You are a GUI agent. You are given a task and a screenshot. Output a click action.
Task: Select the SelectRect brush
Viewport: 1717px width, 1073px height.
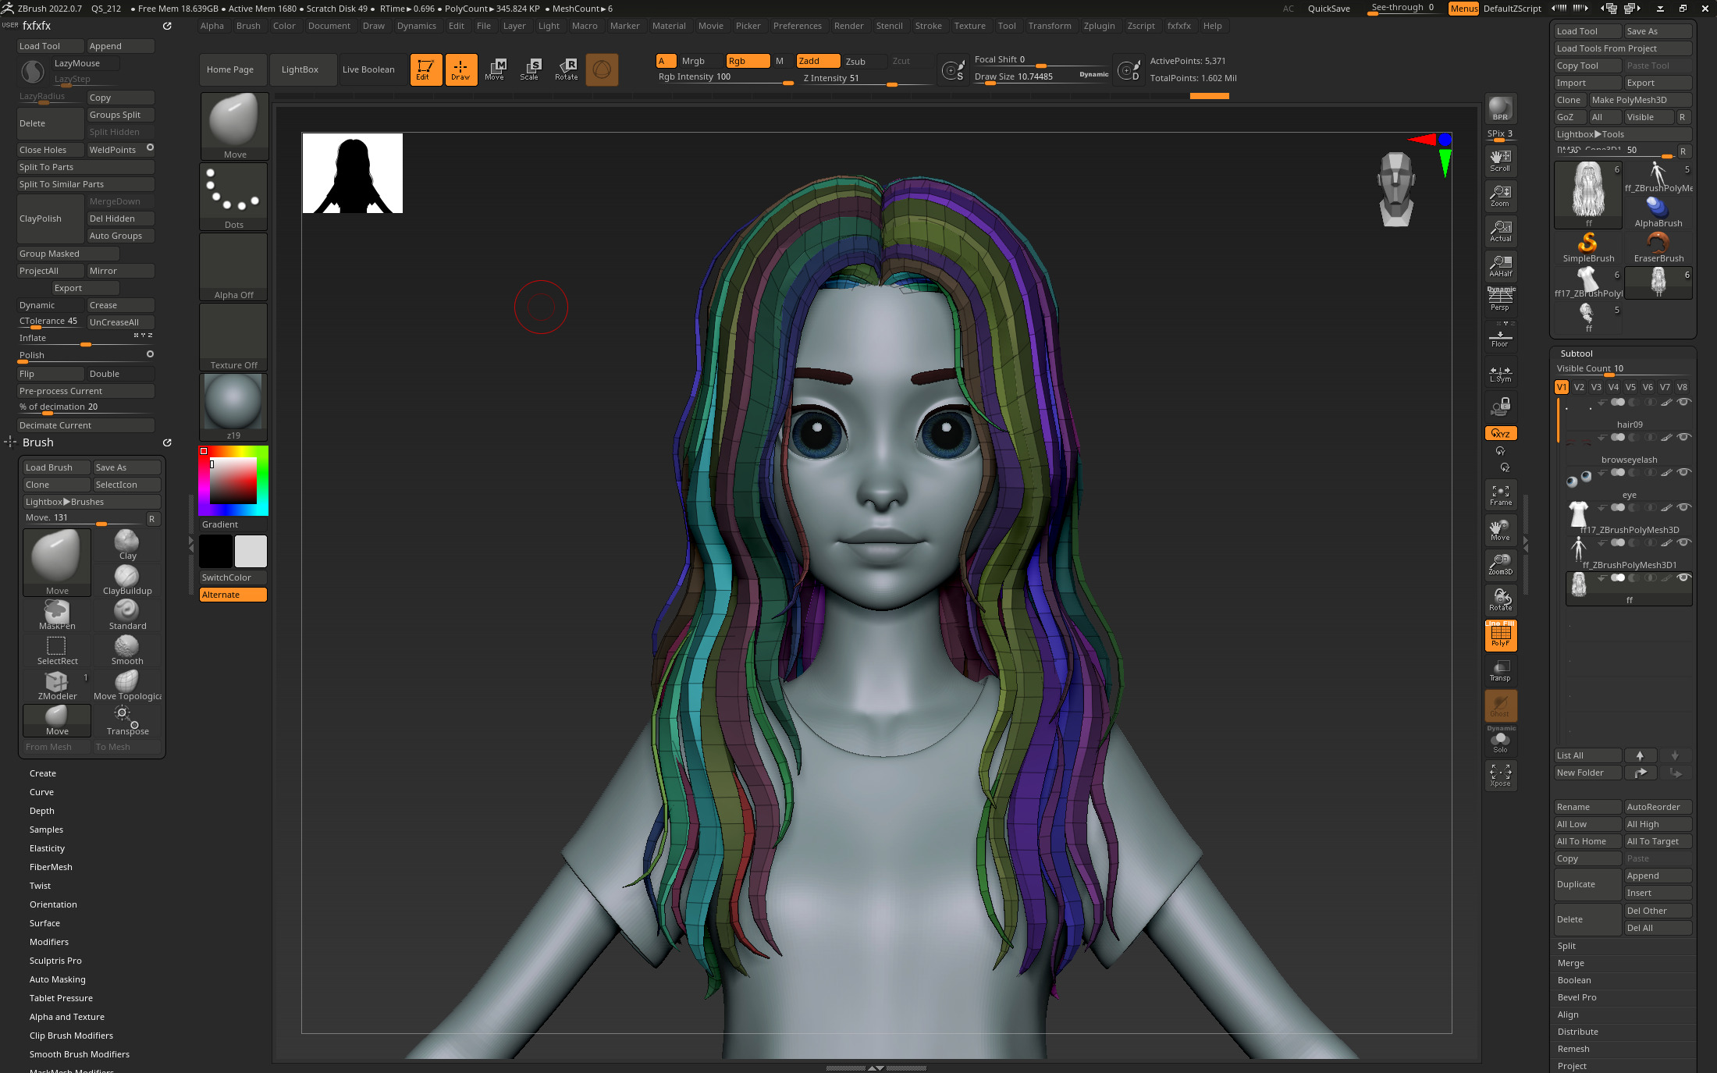pyautogui.click(x=57, y=650)
